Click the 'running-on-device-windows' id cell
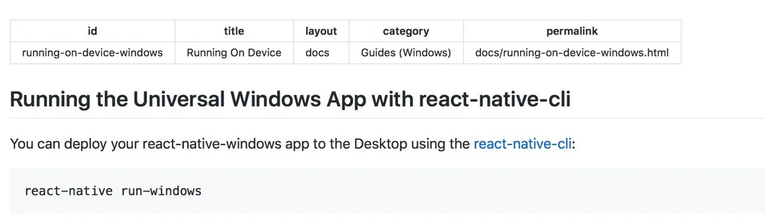 pos(93,53)
